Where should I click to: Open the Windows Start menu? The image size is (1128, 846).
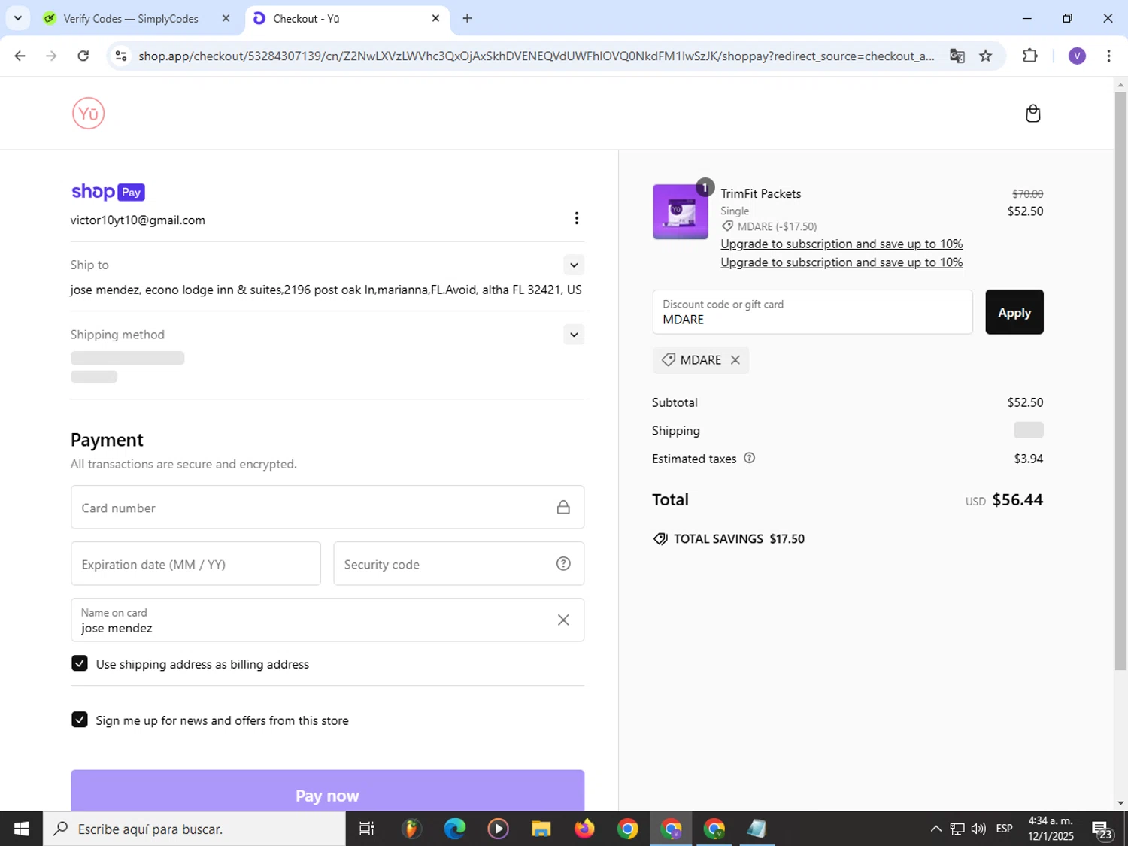[x=21, y=829]
